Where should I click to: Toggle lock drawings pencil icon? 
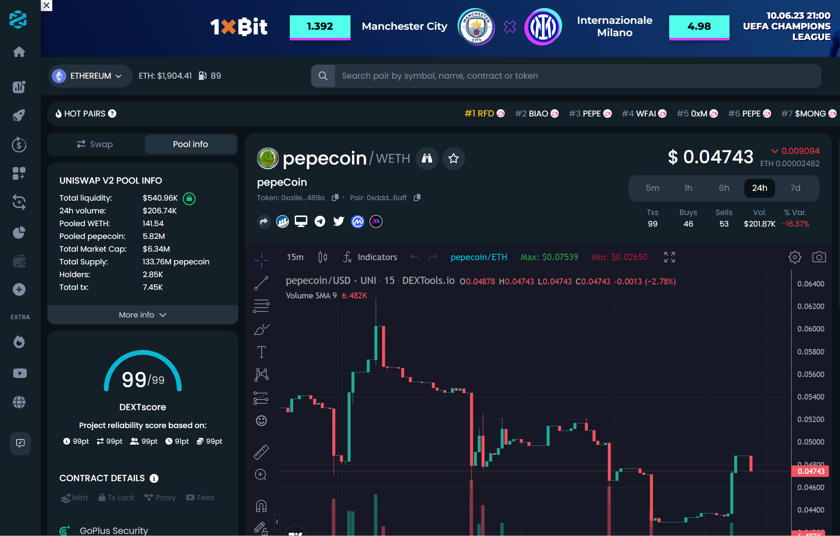[261, 528]
